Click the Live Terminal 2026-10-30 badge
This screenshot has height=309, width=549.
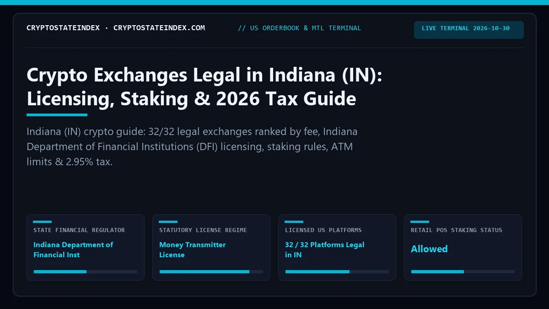[469, 30]
